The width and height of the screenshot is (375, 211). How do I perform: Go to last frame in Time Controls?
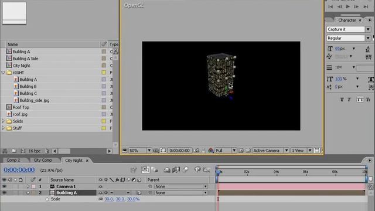coord(366,6)
